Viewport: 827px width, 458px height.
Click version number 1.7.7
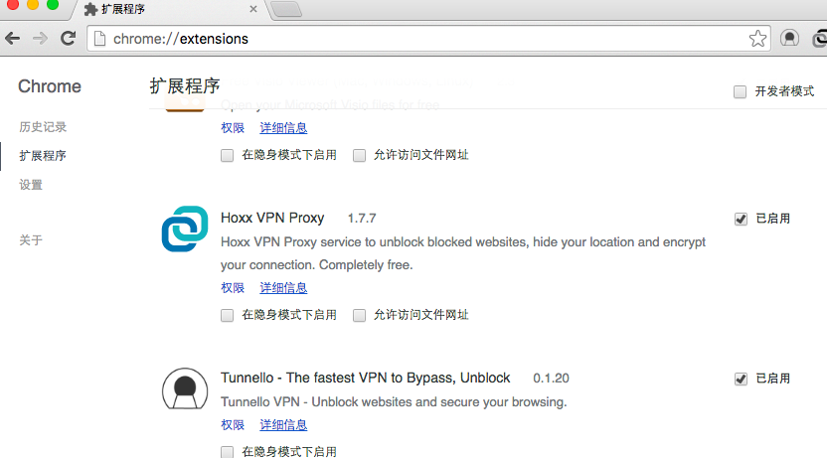click(362, 219)
